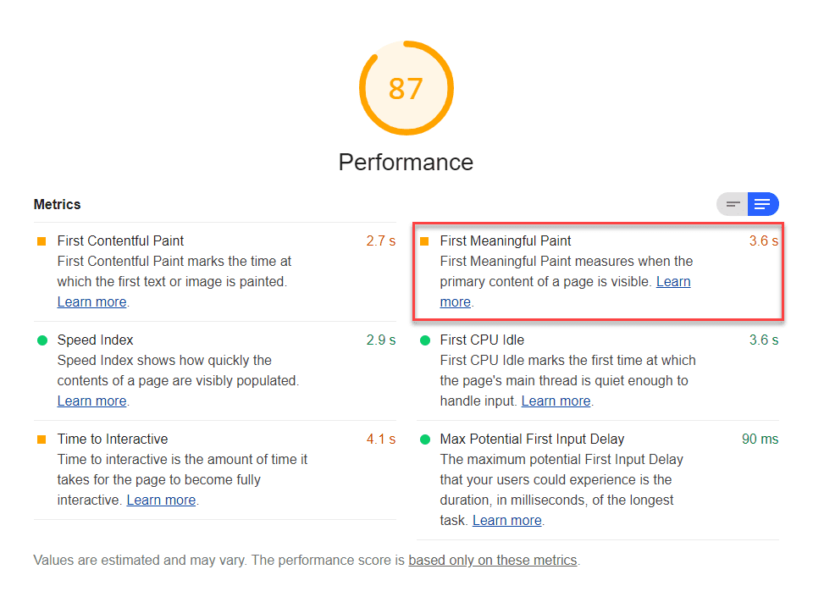Click the orange square icon beside First Contentful Paint
The image size is (813, 597).
41,240
